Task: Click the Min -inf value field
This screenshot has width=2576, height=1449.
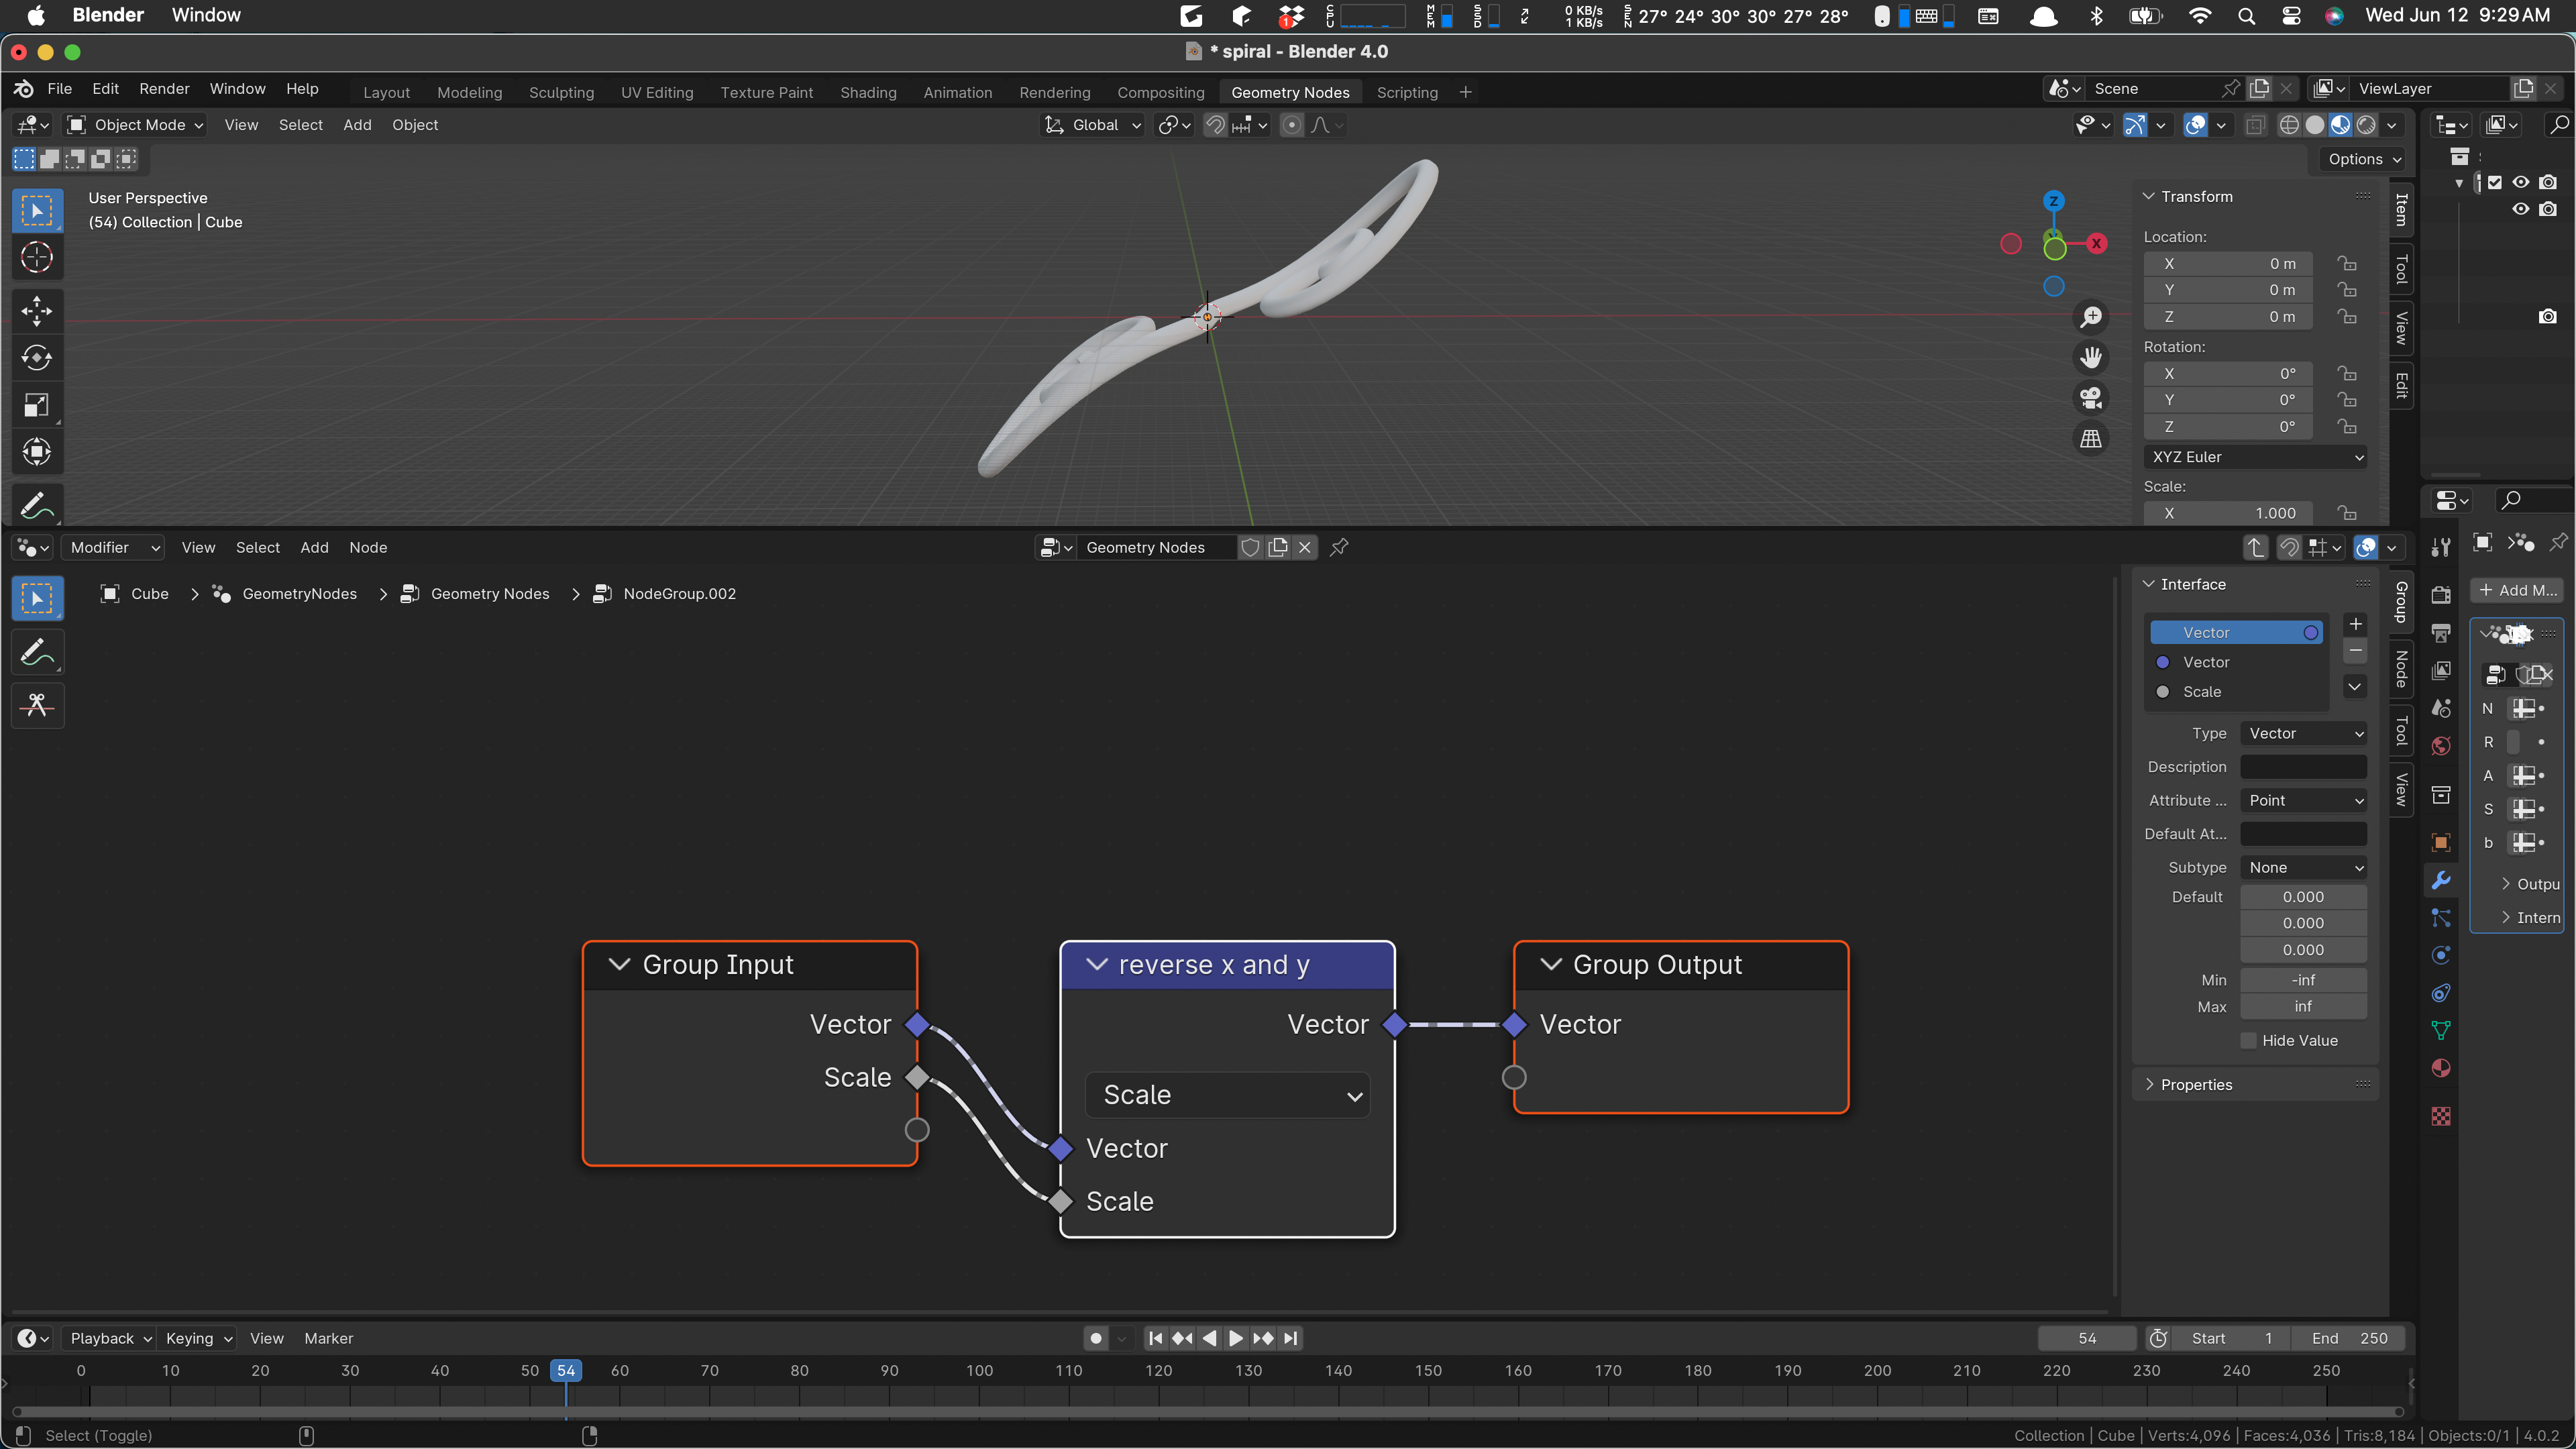Action: (2303, 980)
